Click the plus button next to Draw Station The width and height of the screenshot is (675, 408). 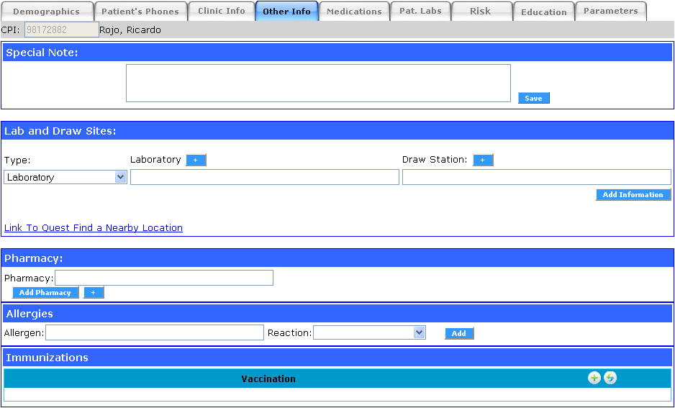483,160
